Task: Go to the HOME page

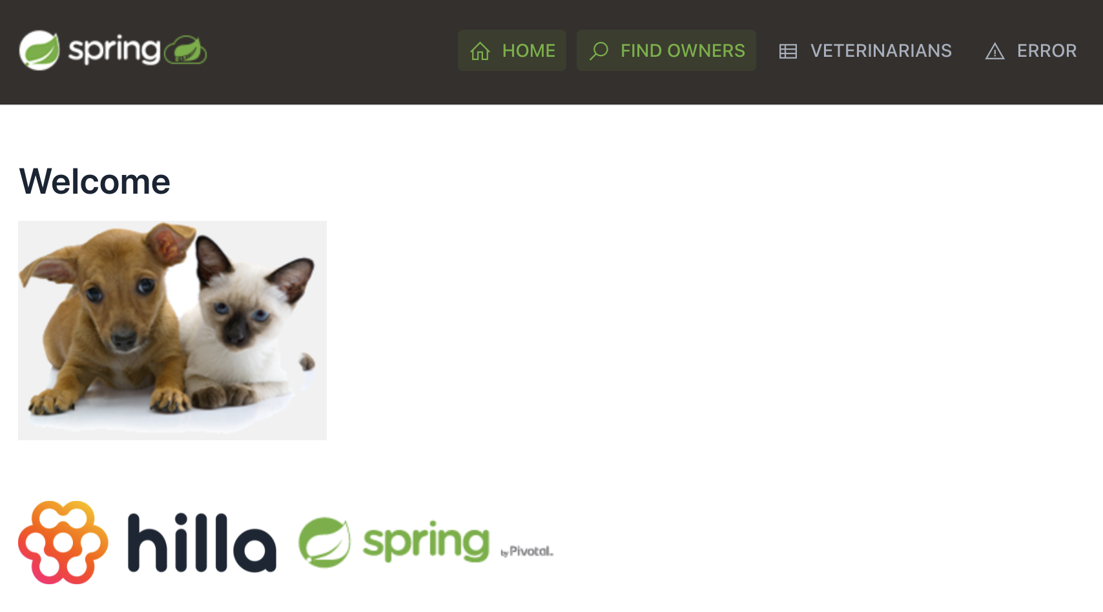Action: [x=512, y=50]
